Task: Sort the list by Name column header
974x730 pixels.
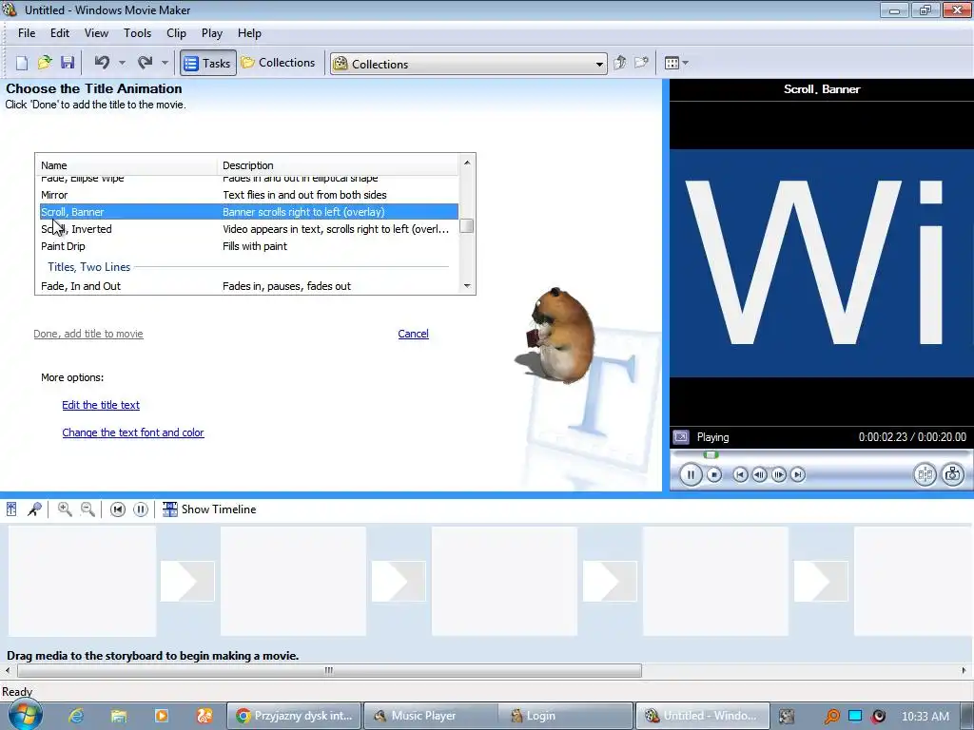Action: (x=127, y=165)
